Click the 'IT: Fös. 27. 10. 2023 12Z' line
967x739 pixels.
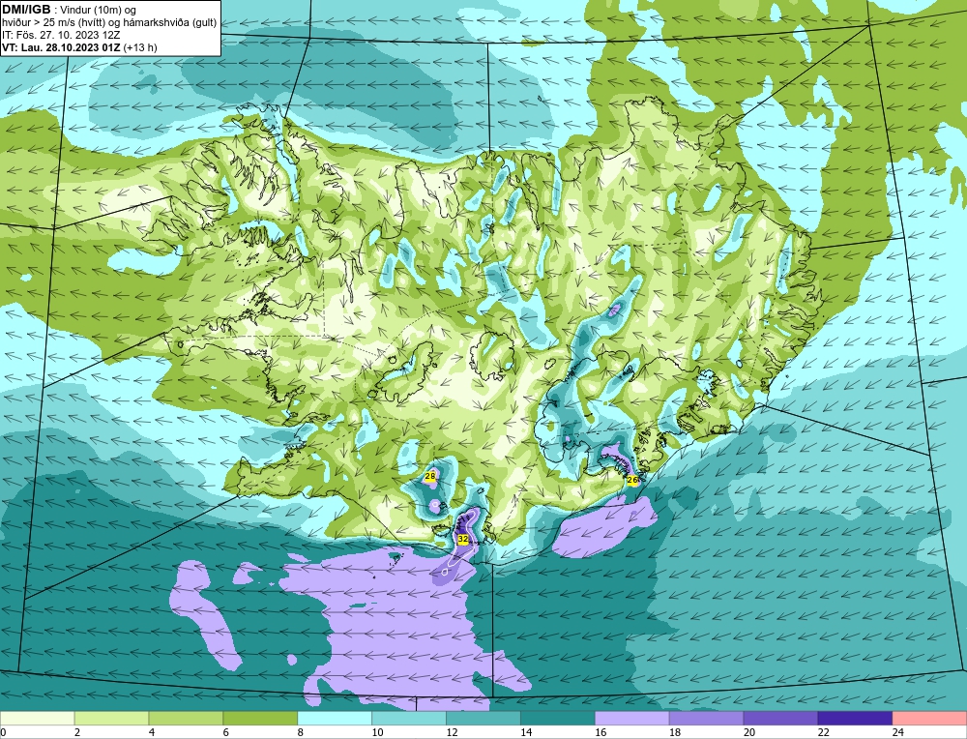tap(61, 35)
